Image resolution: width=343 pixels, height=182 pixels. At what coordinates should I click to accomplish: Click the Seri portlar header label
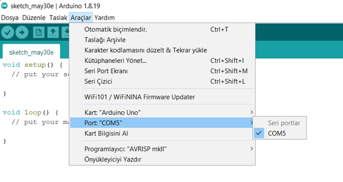[284, 123]
